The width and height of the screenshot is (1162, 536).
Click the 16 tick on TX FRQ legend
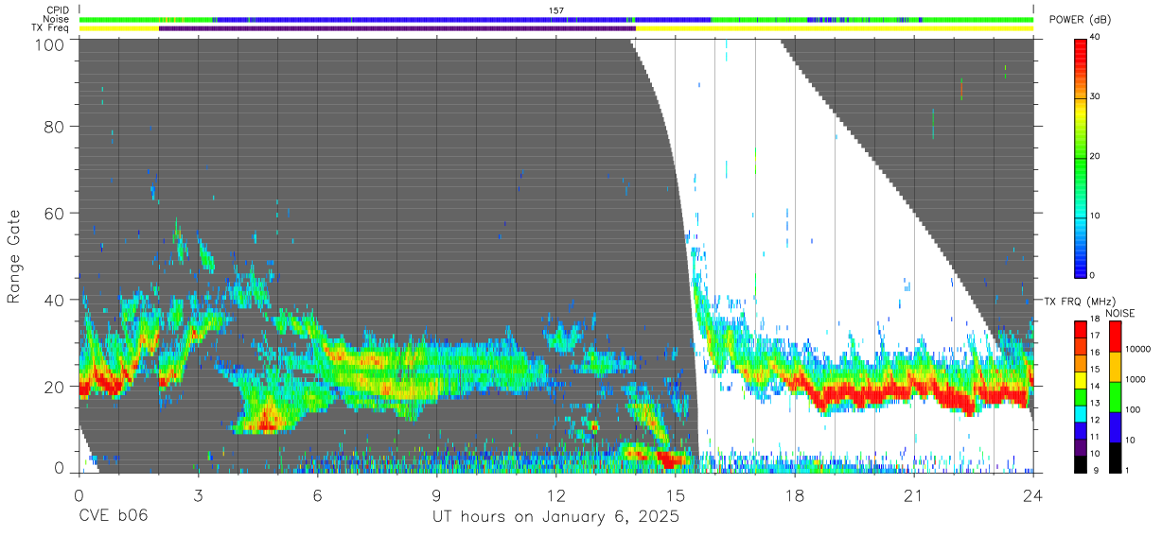pos(1095,353)
